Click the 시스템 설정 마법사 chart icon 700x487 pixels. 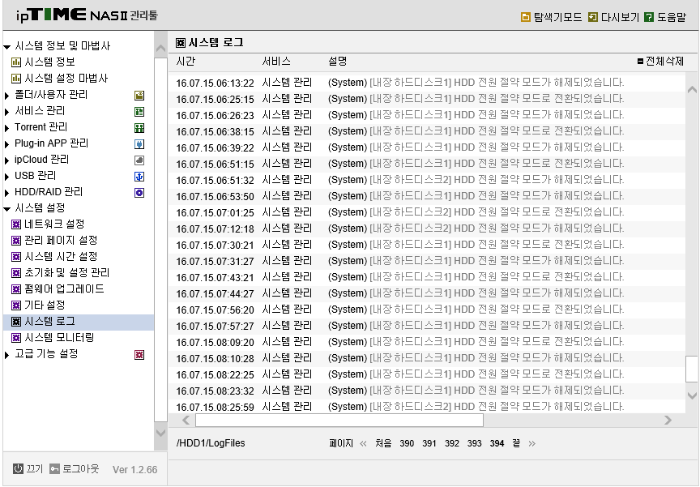16,79
